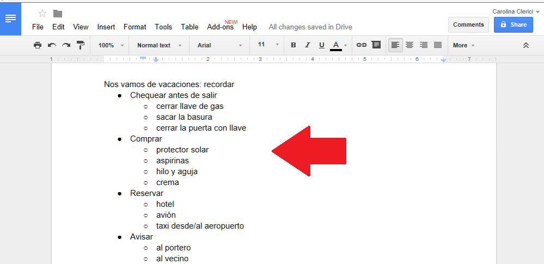Viewport: 544px width, 264px height.
Task: Click the blue Share button
Action: pyautogui.click(x=514, y=24)
